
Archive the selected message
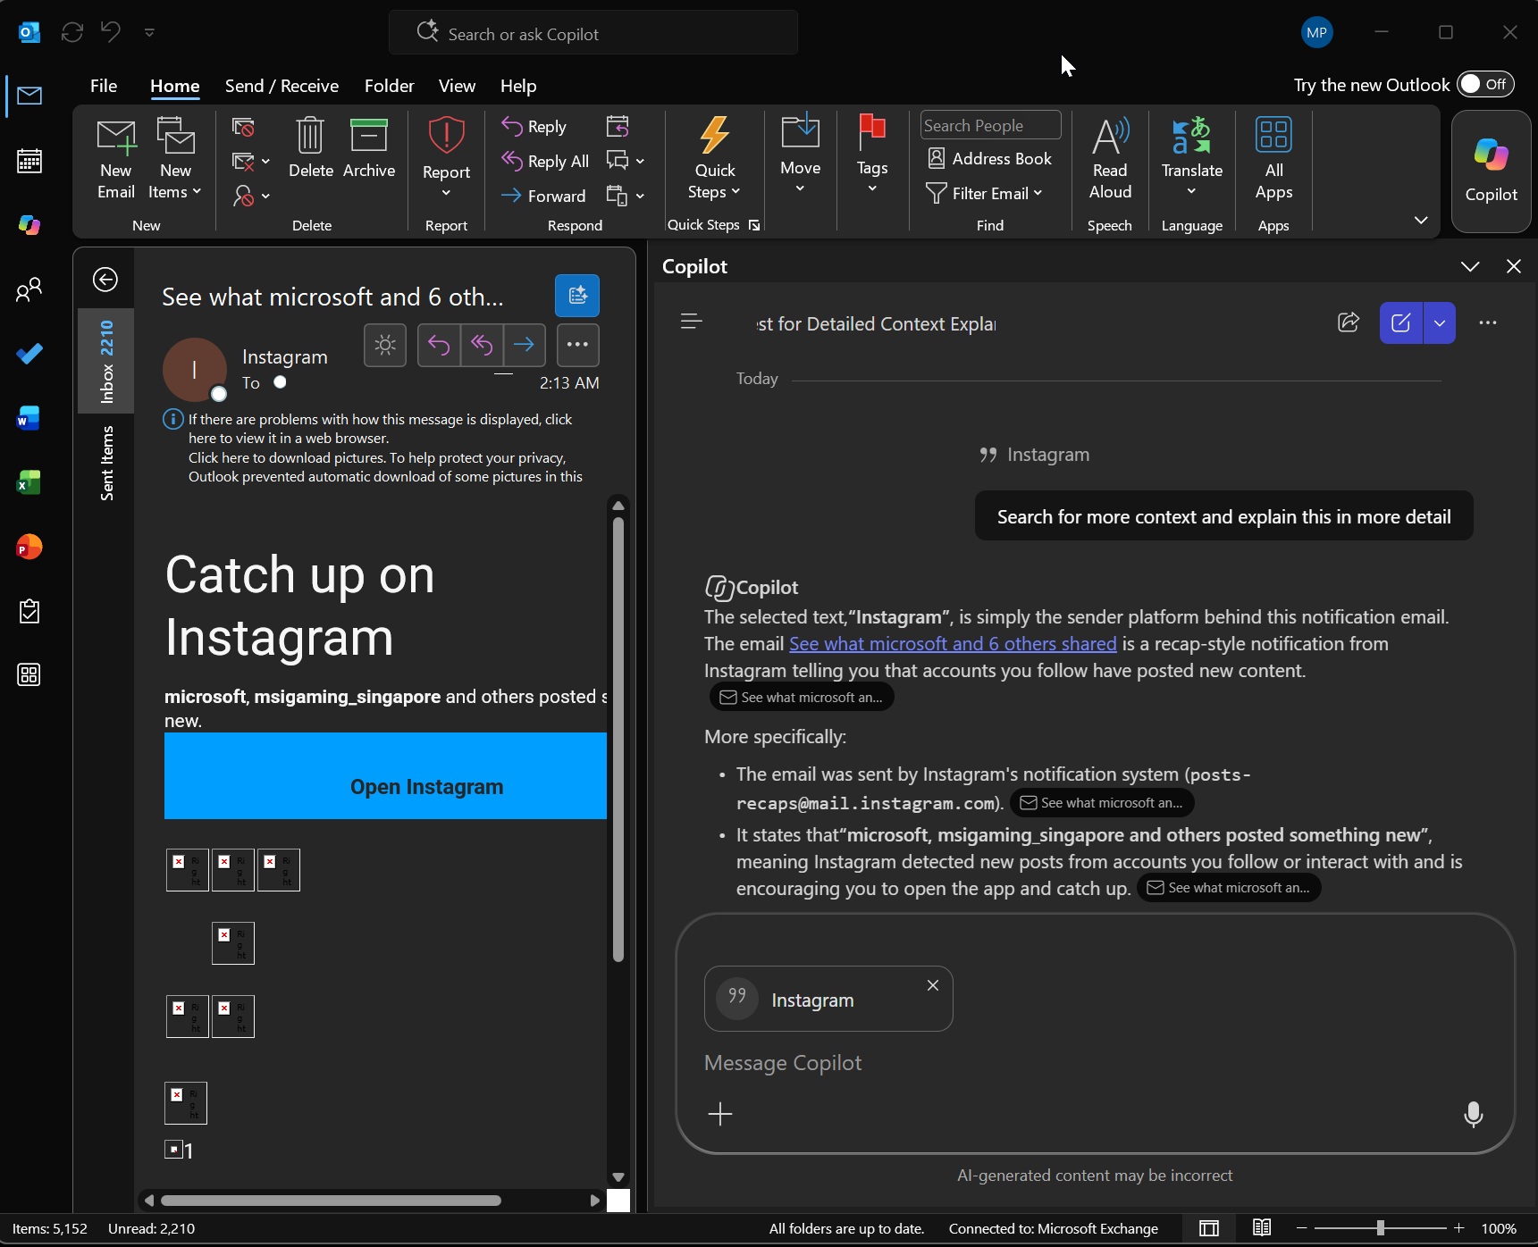pyautogui.click(x=369, y=148)
